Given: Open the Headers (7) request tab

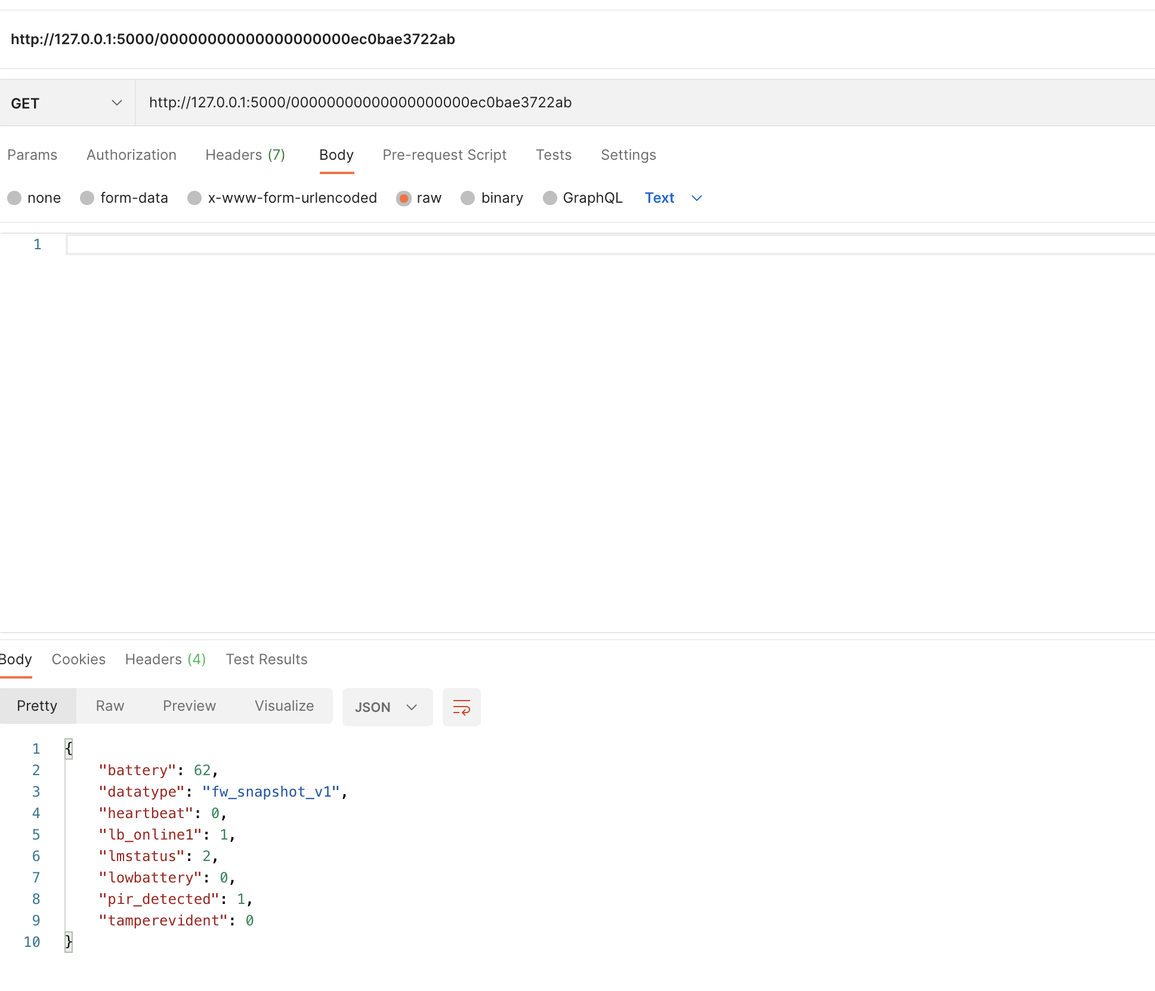Looking at the screenshot, I should (x=245, y=155).
